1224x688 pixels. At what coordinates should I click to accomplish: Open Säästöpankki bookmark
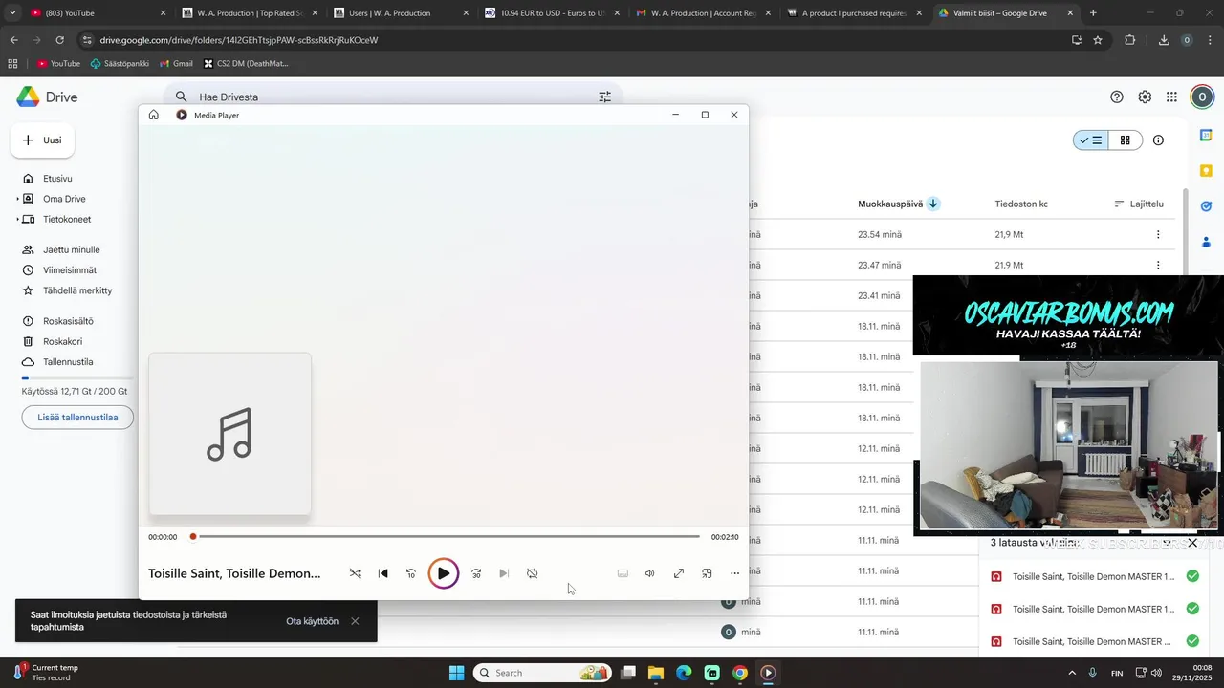click(120, 63)
